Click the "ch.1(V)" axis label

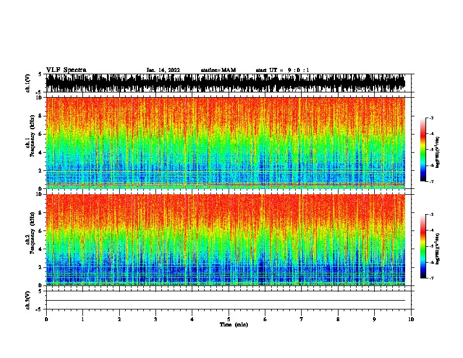coord(27,83)
